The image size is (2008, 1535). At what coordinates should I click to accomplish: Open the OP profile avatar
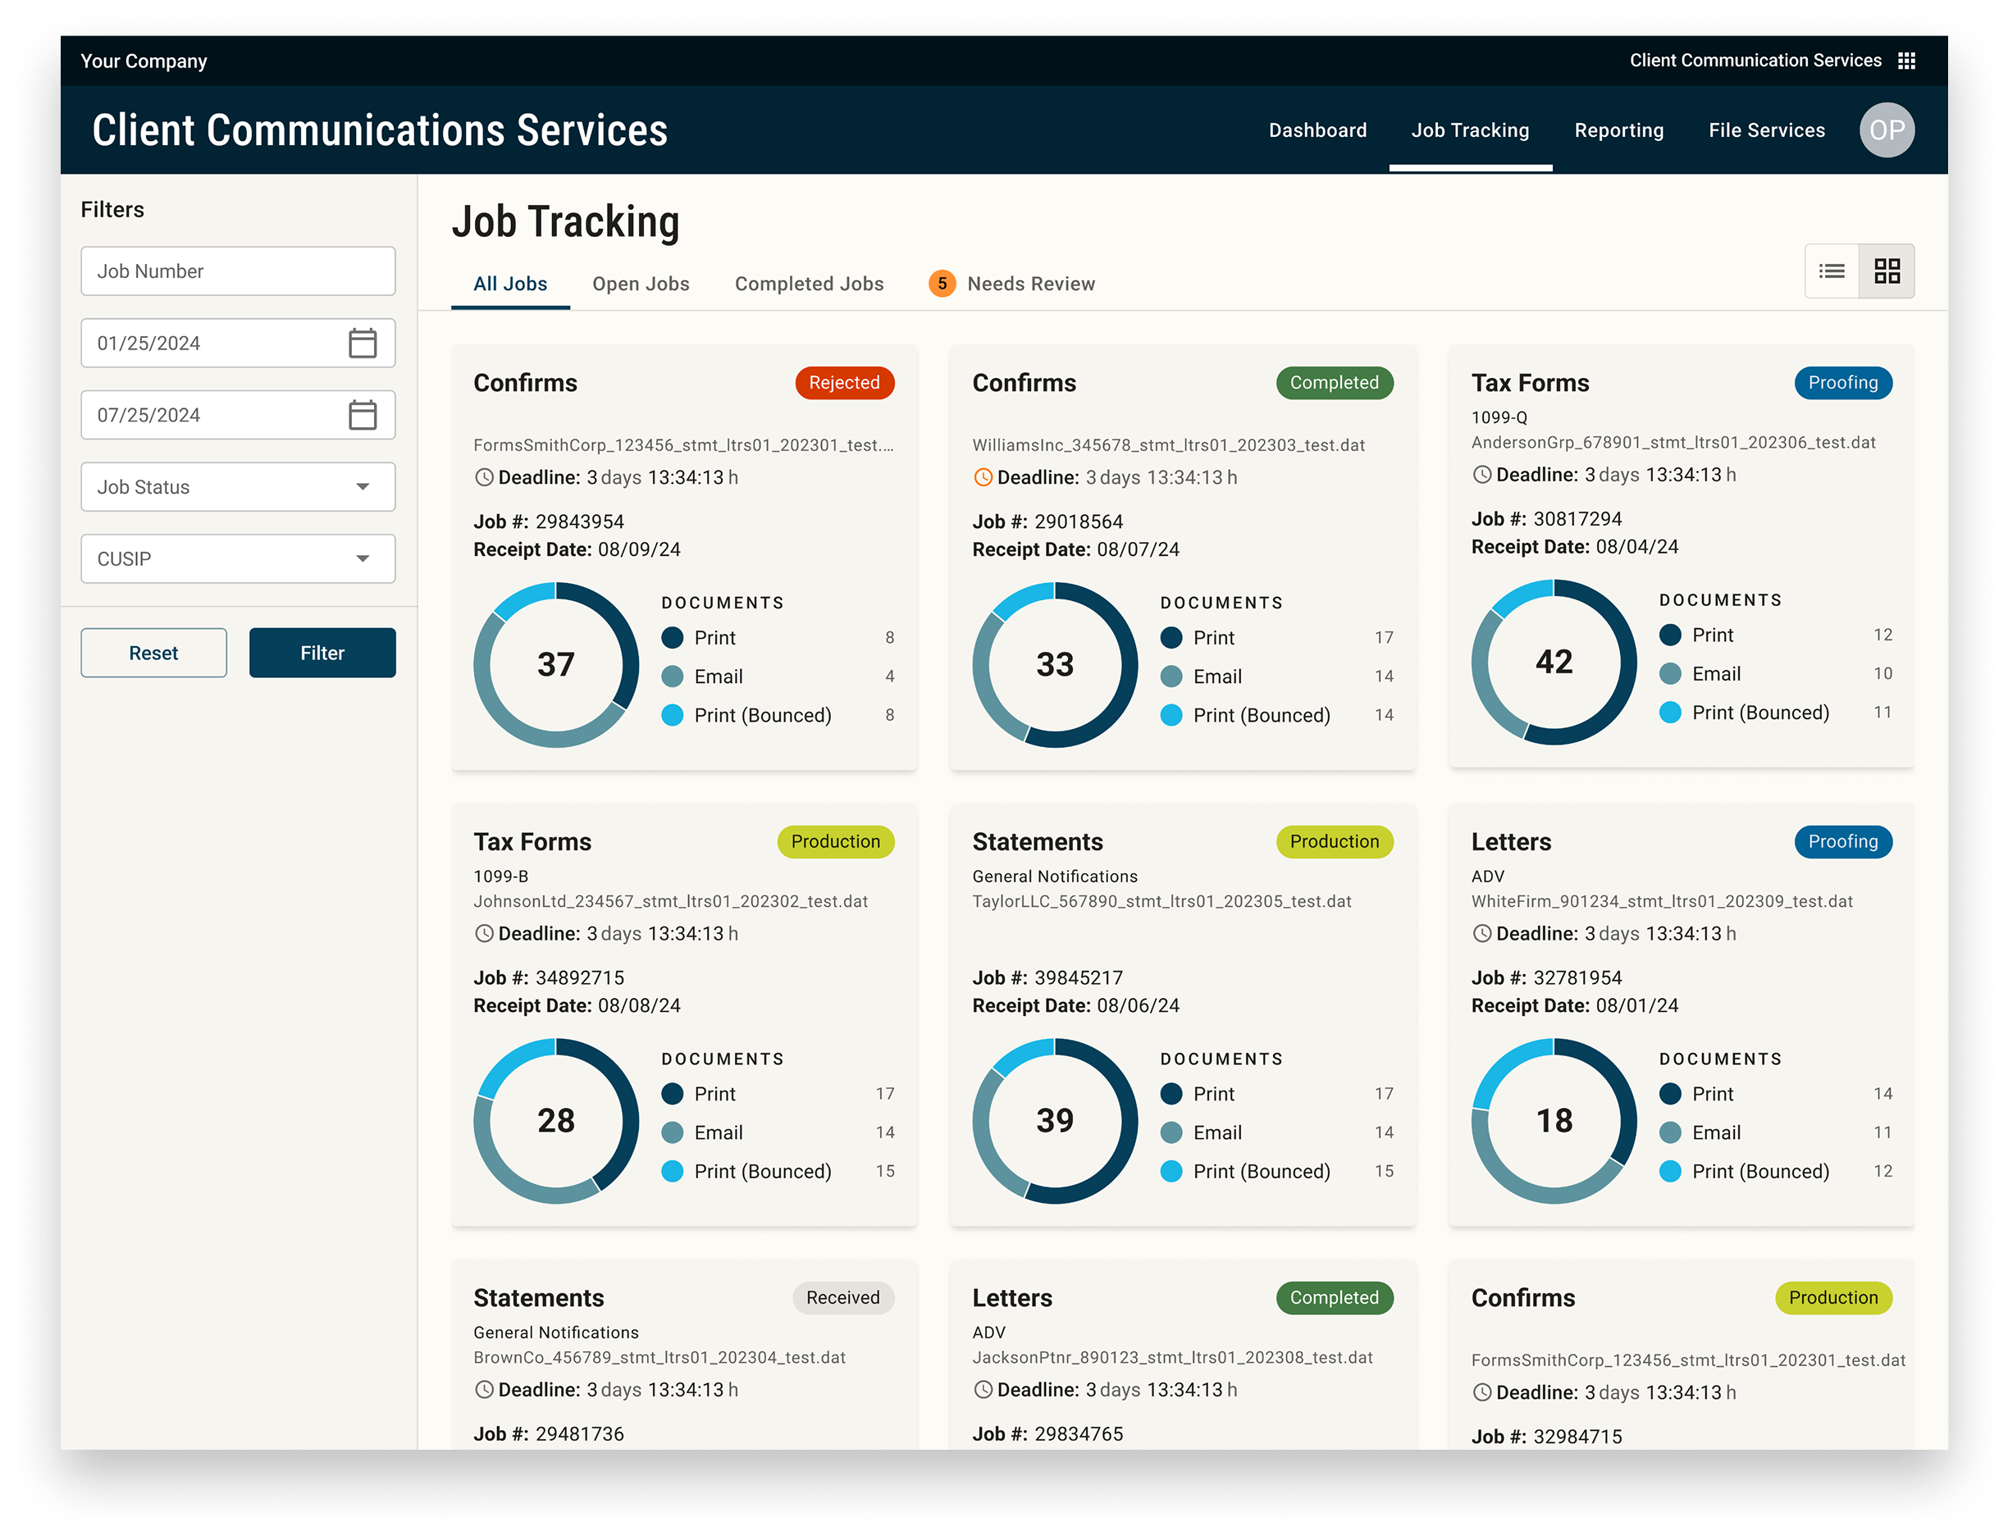coord(1887,130)
